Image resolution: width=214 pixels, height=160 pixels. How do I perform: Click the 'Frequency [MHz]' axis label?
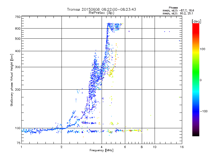pyautogui.click(x=101, y=150)
